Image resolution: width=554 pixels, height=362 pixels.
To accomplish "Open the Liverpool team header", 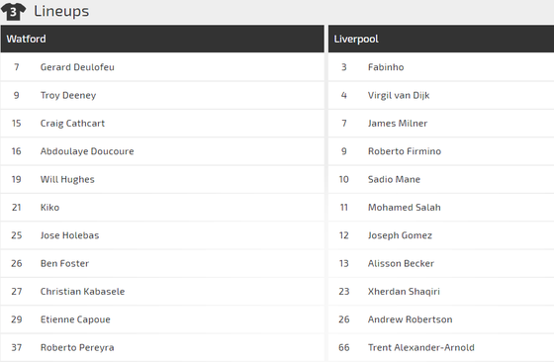I will pyautogui.click(x=441, y=39).
